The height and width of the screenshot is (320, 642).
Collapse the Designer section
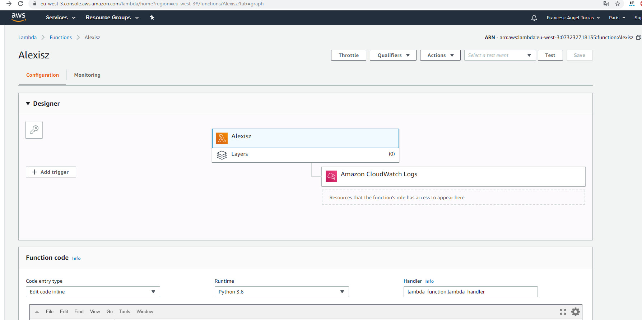pos(28,104)
